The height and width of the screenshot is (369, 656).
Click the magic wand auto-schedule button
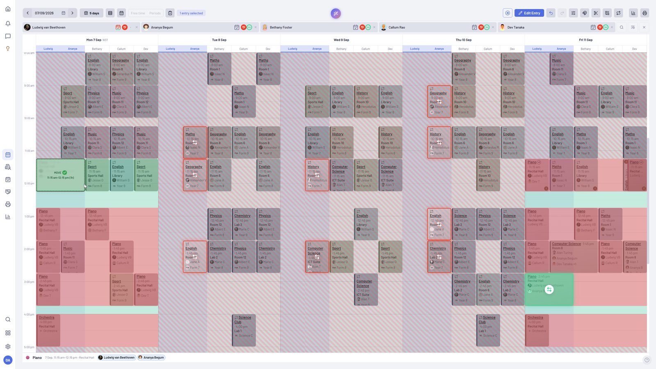click(x=336, y=14)
